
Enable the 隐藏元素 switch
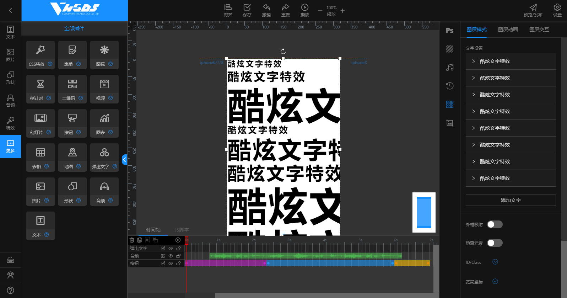[495, 243]
